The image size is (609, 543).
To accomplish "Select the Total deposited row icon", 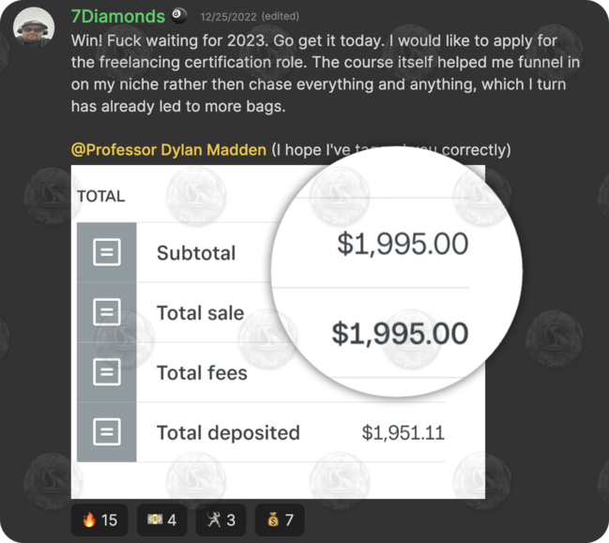I will pos(107,432).
